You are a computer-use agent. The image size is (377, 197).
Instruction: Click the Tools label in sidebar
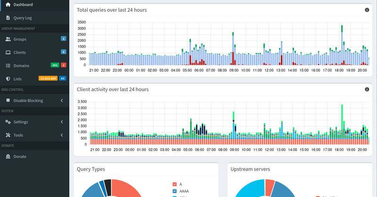(x=18, y=135)
